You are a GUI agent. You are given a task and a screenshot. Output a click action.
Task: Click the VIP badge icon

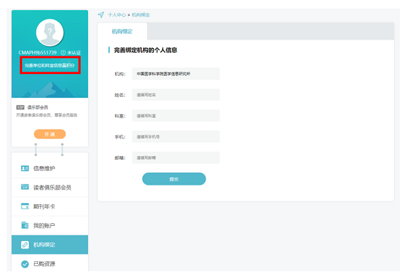pos(20,108)
